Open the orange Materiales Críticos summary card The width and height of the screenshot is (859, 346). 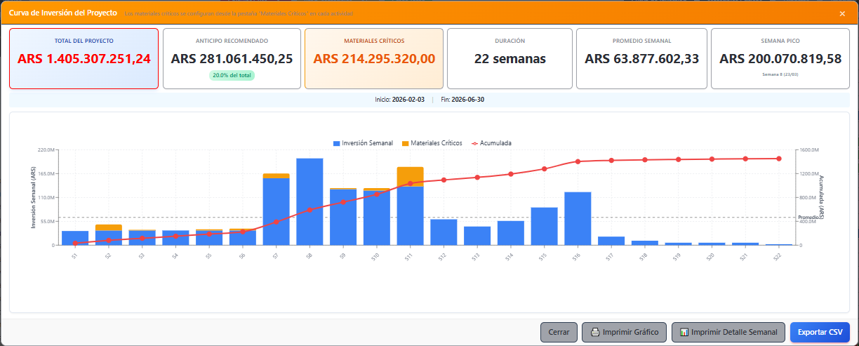(x=374, y=59)
